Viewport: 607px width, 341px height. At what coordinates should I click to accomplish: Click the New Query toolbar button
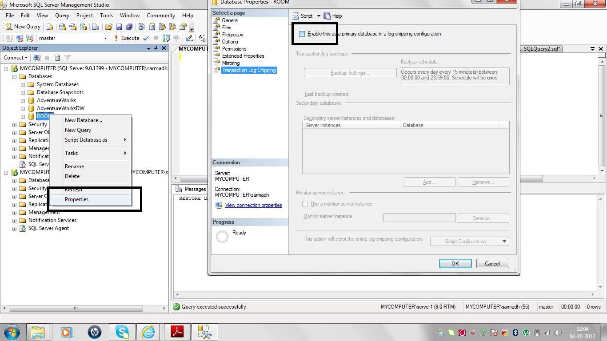point(23,27)
